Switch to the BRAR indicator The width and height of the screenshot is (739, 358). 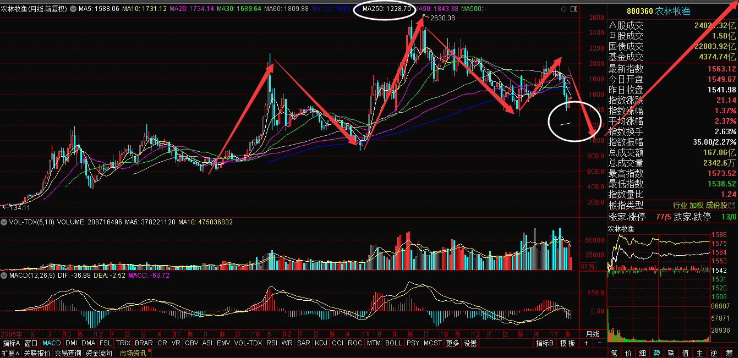click(x=144, y=343)
